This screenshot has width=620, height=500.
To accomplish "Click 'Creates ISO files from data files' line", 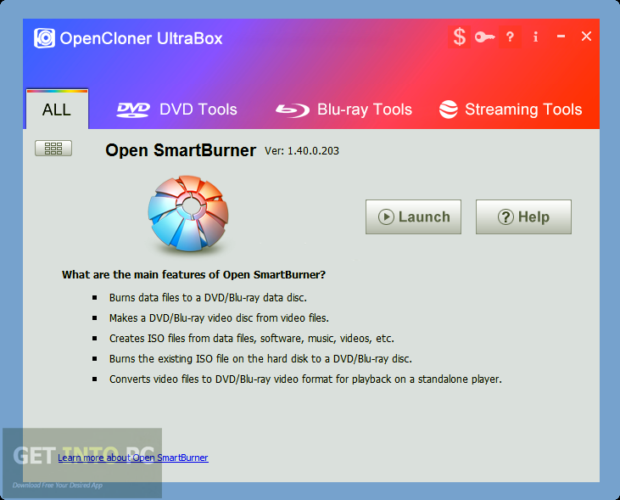I will point(252,339).
